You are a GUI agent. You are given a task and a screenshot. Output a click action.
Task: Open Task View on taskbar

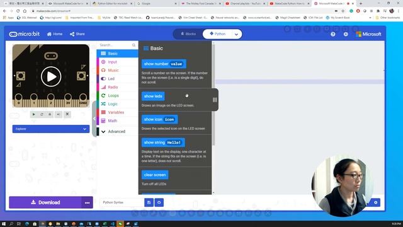pos(19,224)
